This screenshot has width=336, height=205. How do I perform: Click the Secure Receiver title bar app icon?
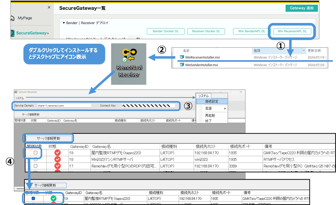click(16, 92)
